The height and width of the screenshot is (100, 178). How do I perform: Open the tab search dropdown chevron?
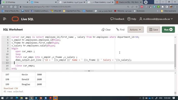pos(157,2)
